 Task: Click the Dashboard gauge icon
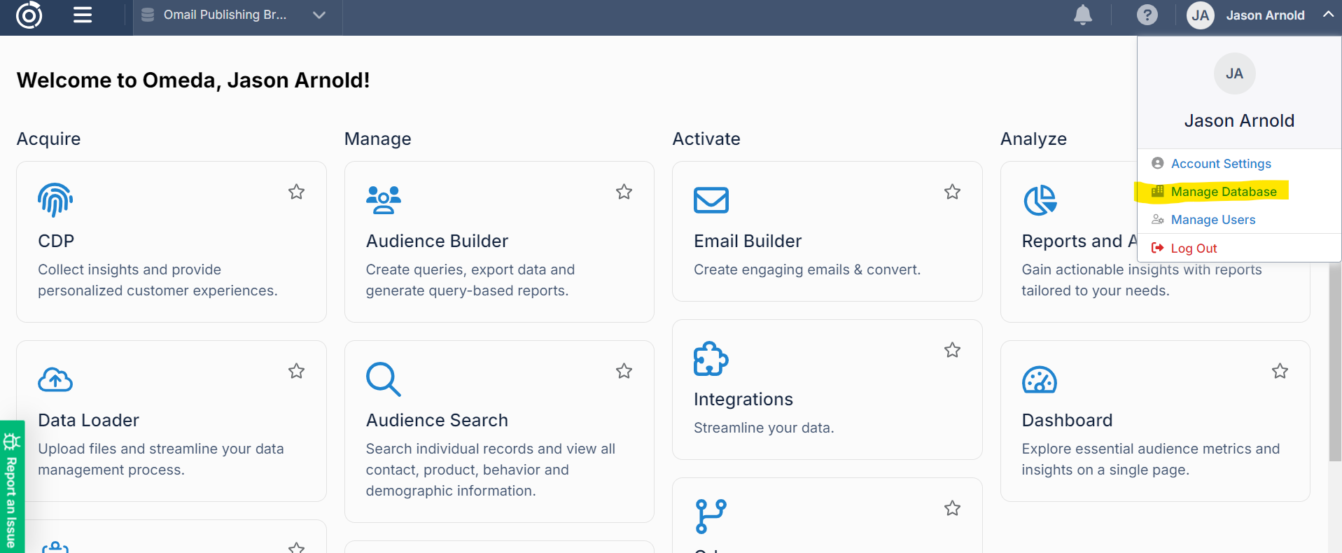pos(1039,379)
